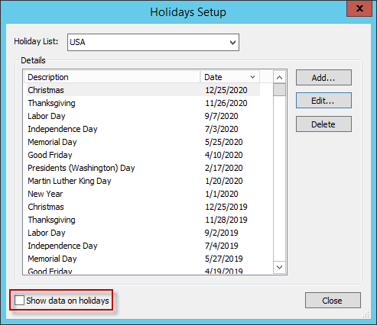
Task: Select Memorial Day 5/27/2019 entry
Action: pos(143,259)
